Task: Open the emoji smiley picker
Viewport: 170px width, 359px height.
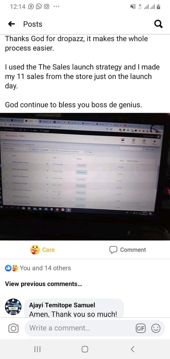Action: pyautogui.click(x=156, y=328)
